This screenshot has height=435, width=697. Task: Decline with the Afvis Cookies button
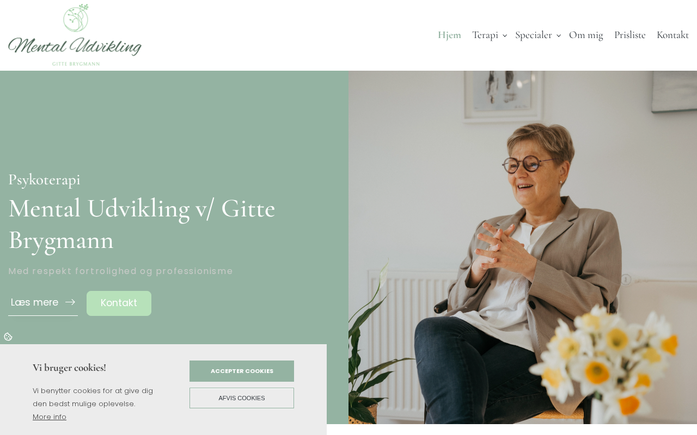click(x=242, y=398)
